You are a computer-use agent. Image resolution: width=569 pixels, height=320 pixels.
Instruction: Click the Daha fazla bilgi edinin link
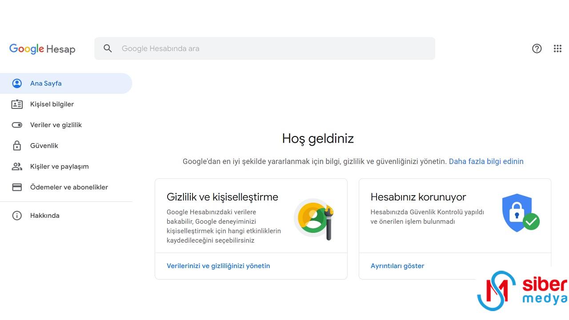point(486,161)
